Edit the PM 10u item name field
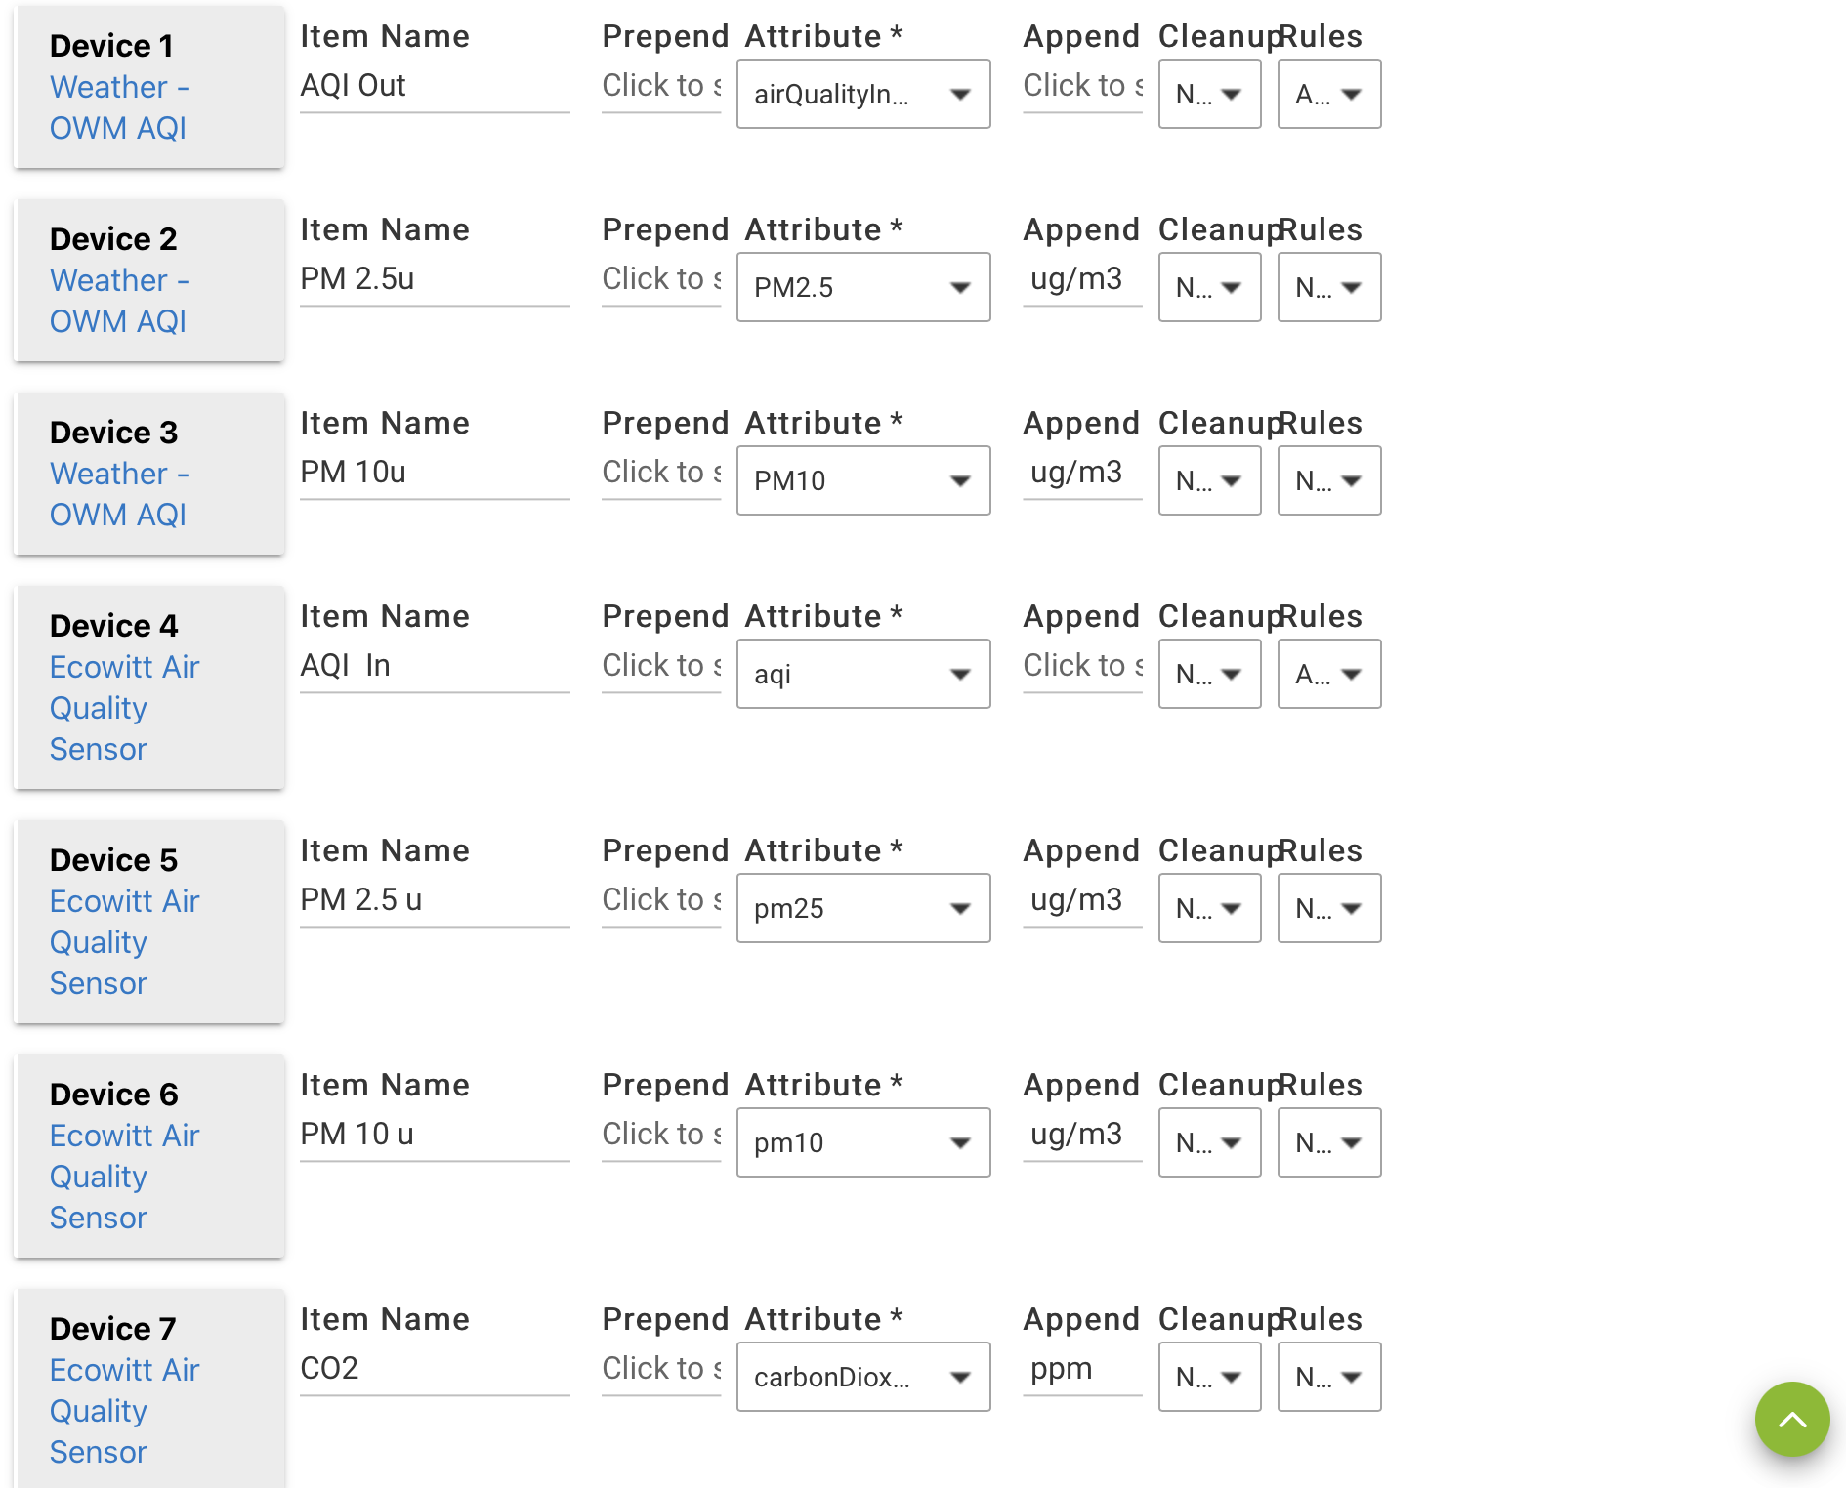The width and height of the screenshot is (1846, 1488). [x=434, y=473]
